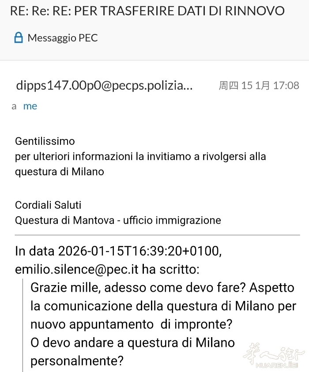Click the "per ulteriori informazioni" line
309x372 pixels.
(140, 156)
